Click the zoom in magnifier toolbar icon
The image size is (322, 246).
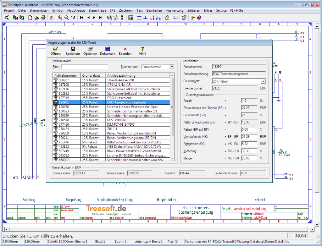60,18
